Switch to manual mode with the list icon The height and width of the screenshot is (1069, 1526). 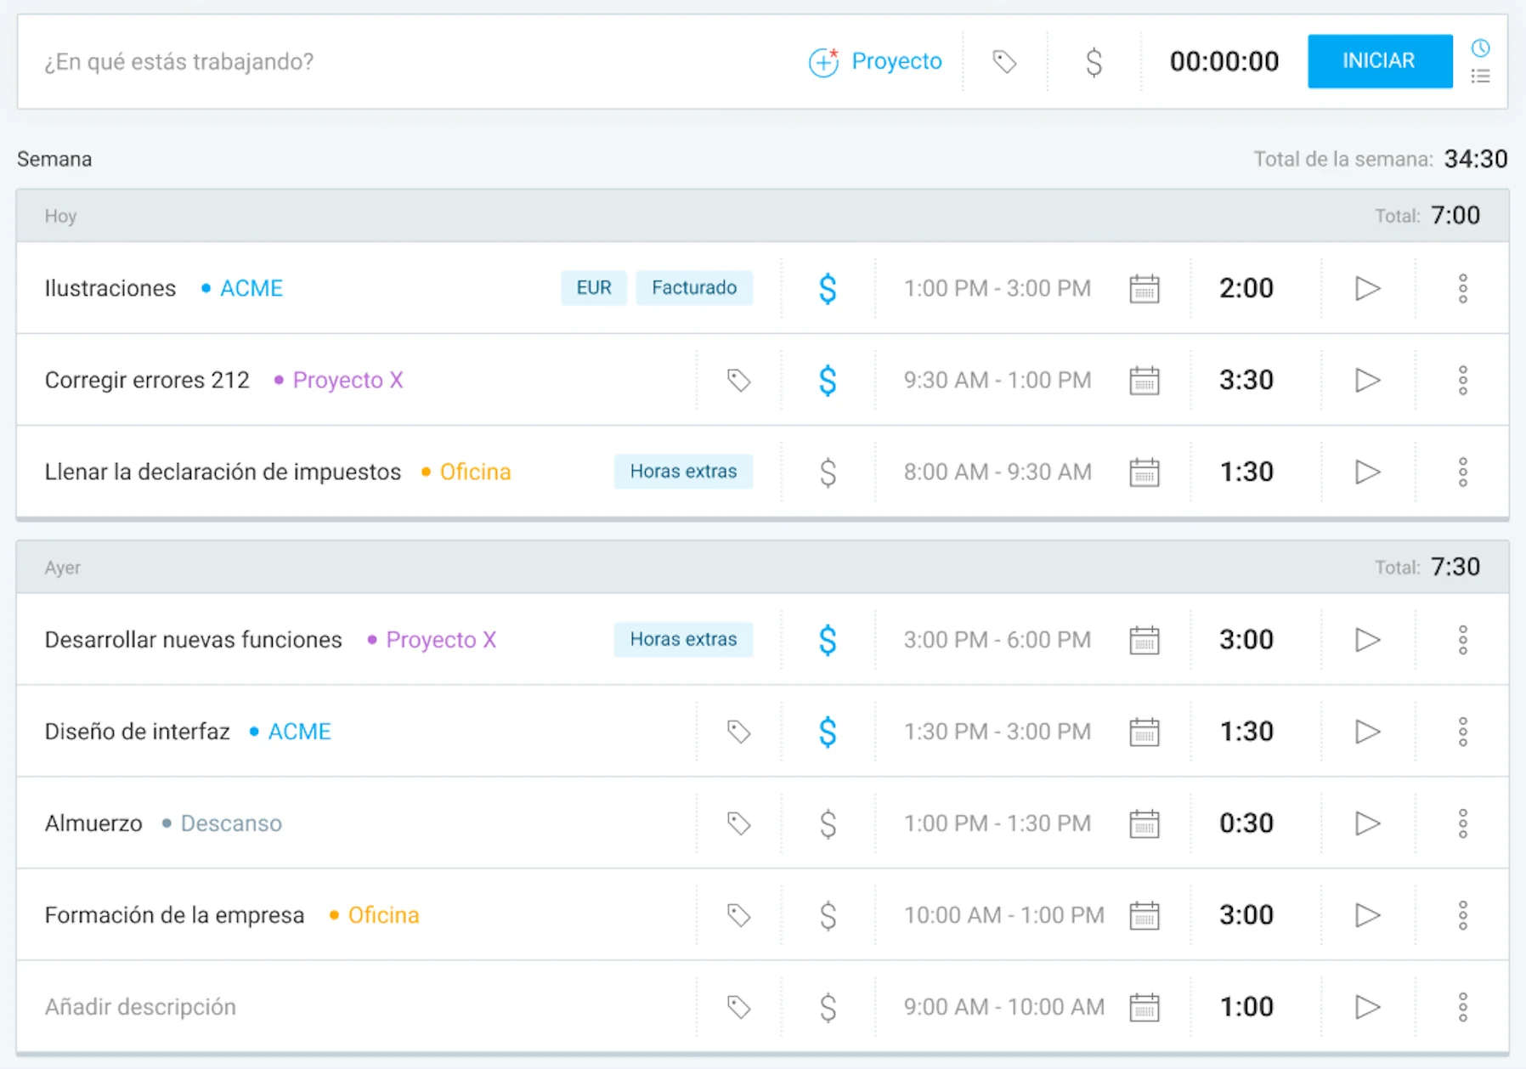[x=1480, y=76]
